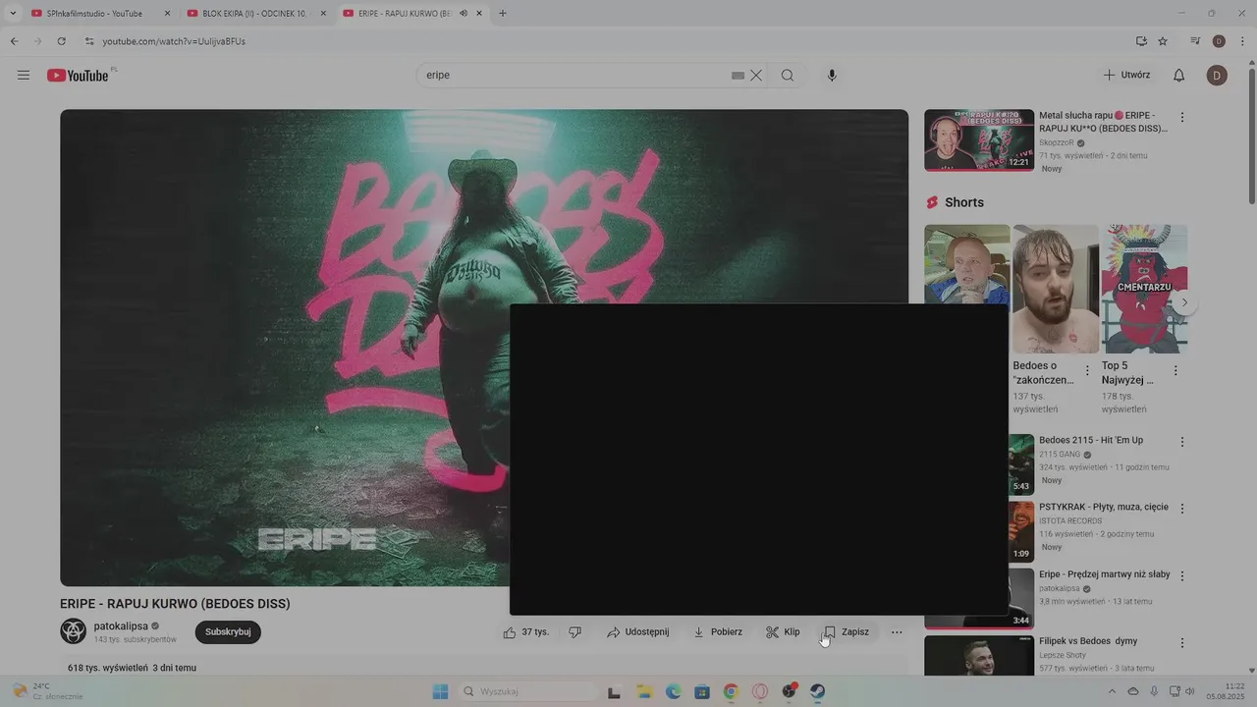Open more actions under the video
The height and width of the screenshot is (707, 1257).
[x=897, y=632]
